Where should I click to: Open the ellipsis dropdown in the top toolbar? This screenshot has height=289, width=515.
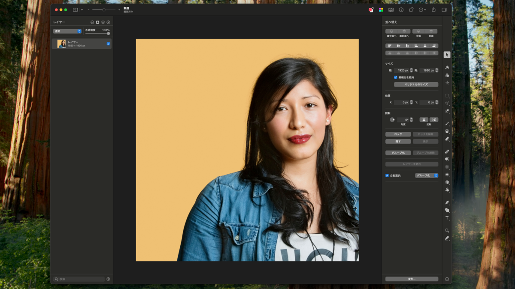(x=422, y=9)
